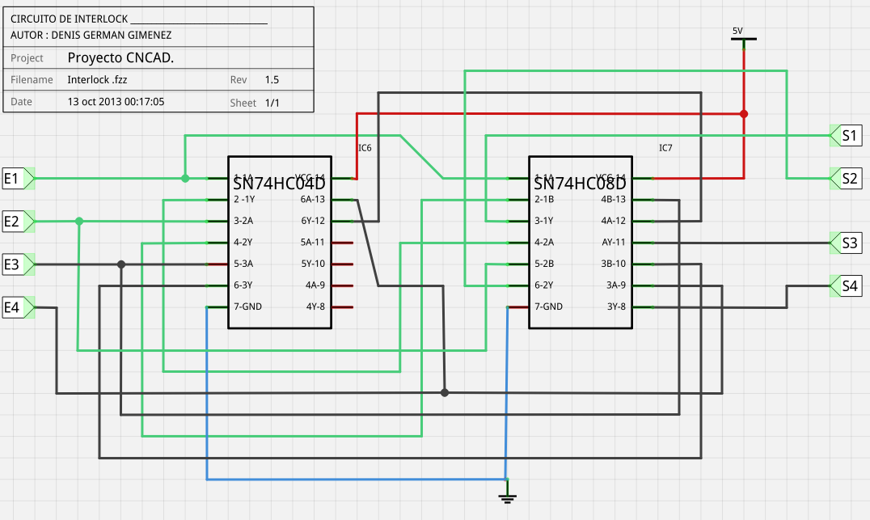This screenshot has height=520, width=870.
Task: Select the S1 output net label
Action: coord(846,135)
